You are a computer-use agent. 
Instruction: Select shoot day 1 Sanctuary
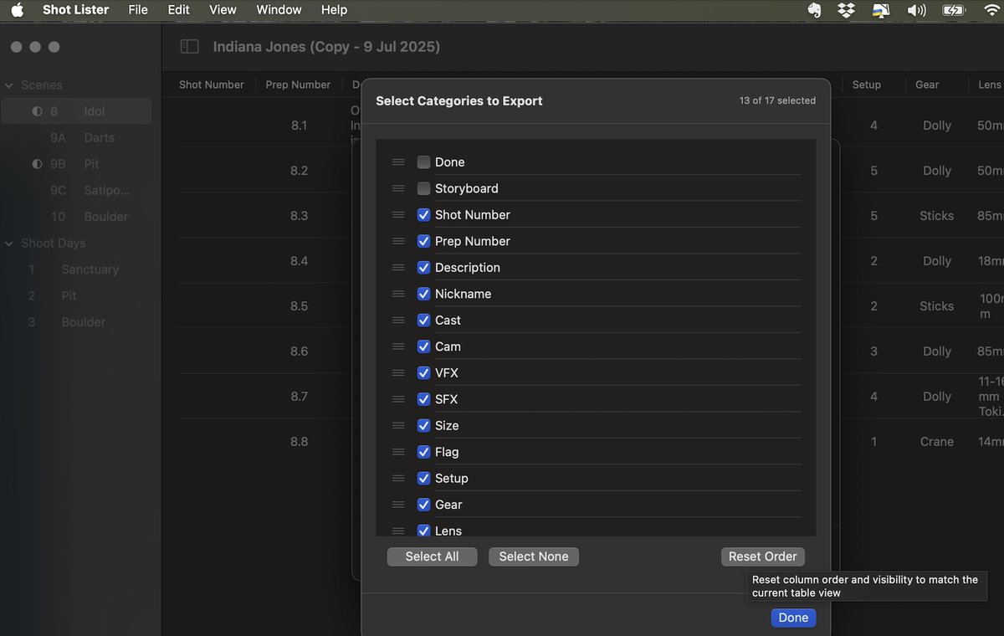[x=77, y=269]
